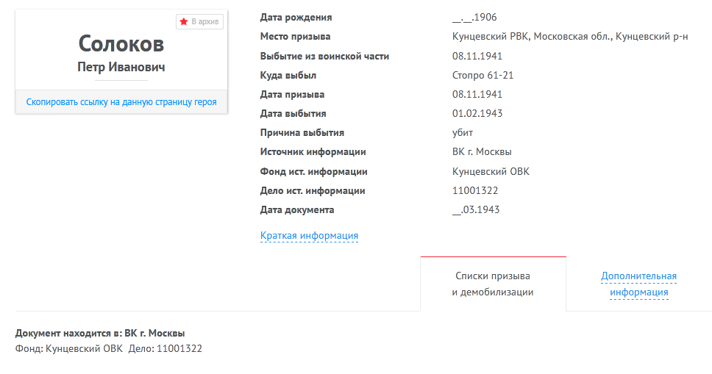Click Выбытие из воинской части date value
Image resolution: width=712 pixels, height=374 pixels.
click(x=477, y=57)
